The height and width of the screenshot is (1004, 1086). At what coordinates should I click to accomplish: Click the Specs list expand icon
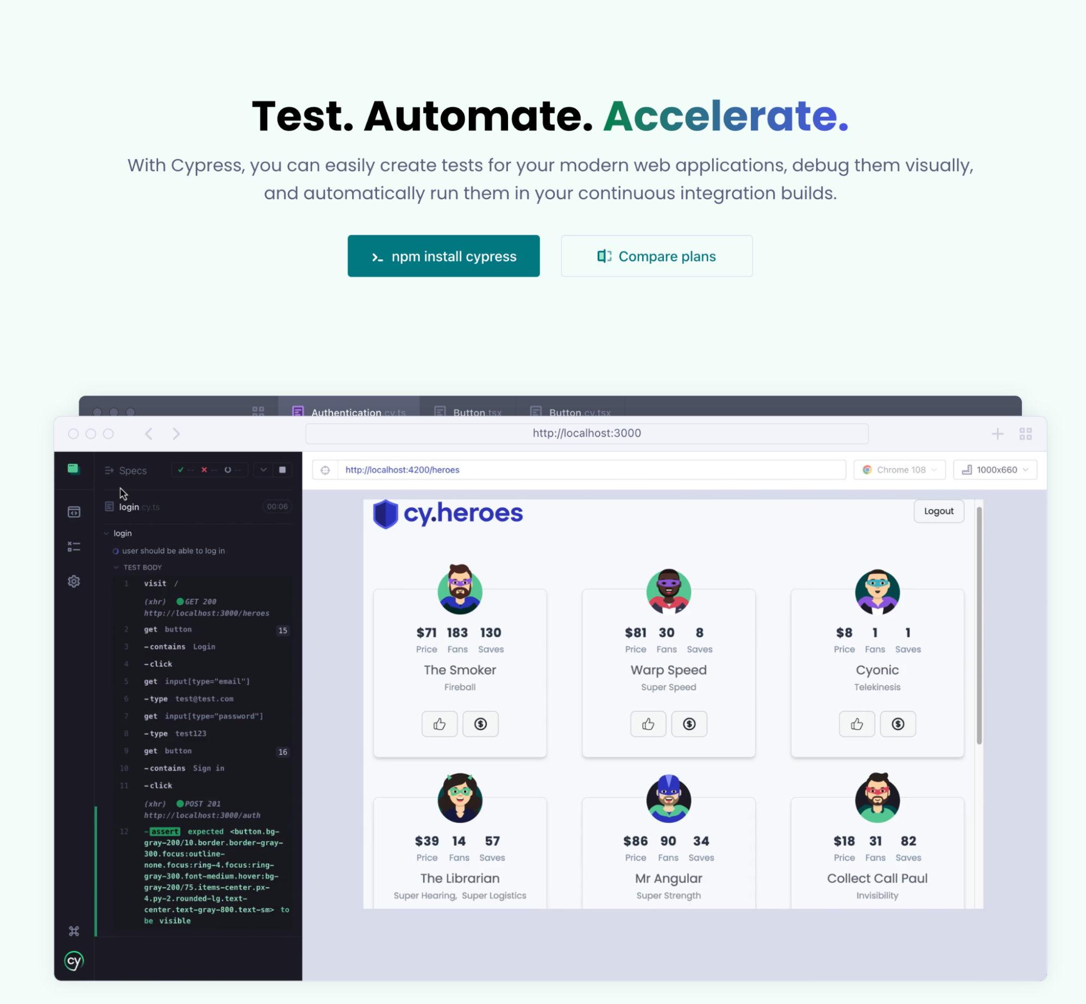pos(109,470)
